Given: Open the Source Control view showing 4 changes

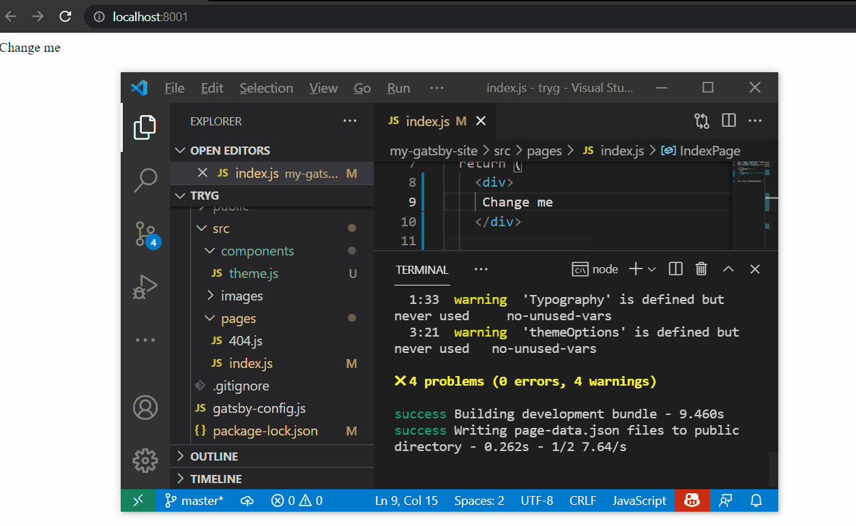Looking at the screenshot, I should [x=145, y=232].
